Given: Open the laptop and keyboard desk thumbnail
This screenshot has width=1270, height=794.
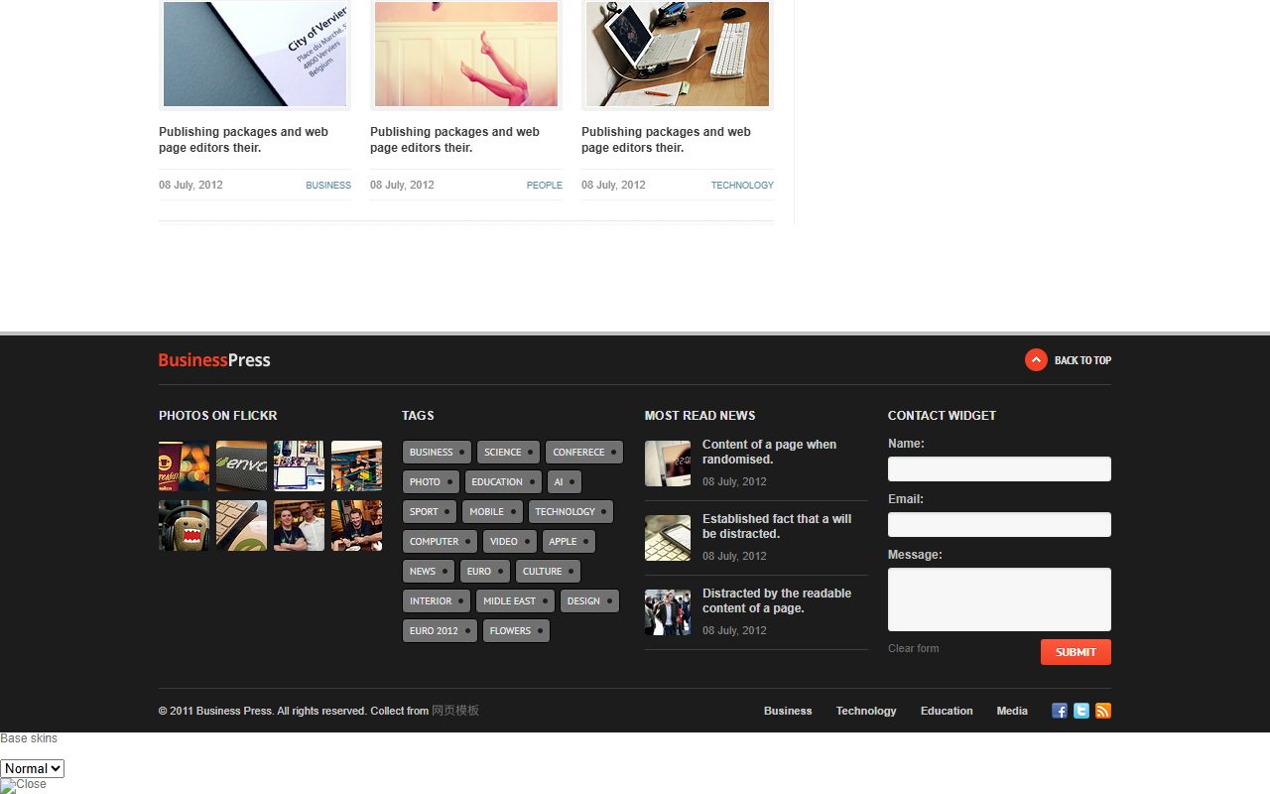Looking at the screenshot, I should pos(678,54).
